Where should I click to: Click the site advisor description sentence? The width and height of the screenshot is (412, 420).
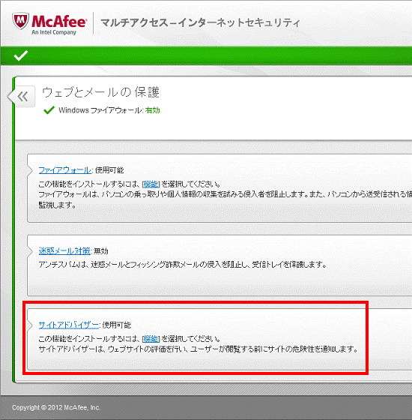pos(199,349)
